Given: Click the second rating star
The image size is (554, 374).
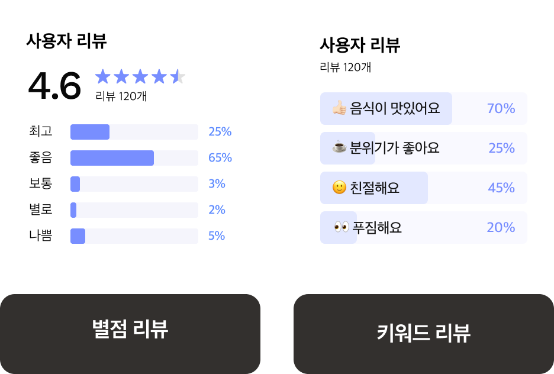Looking at the screenshot, I should (121, 76).
